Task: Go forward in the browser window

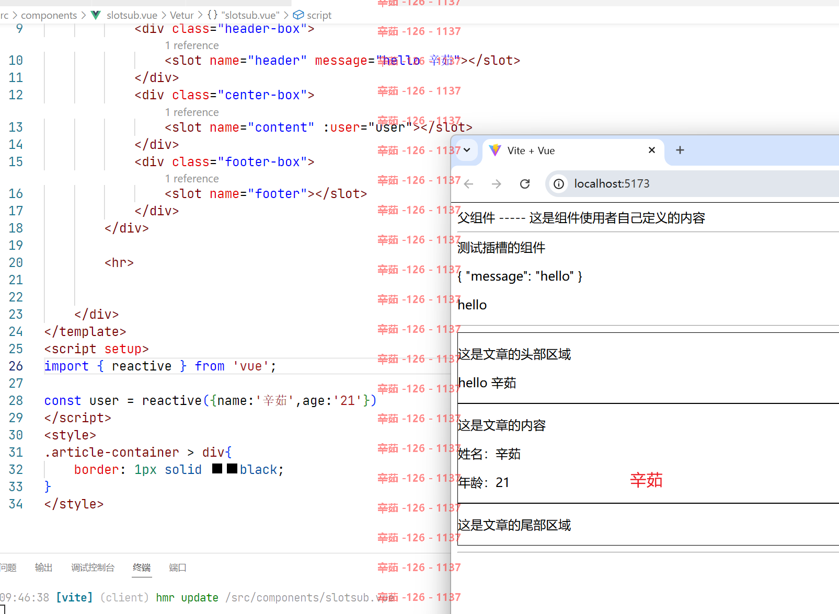Action: [497, 184]
